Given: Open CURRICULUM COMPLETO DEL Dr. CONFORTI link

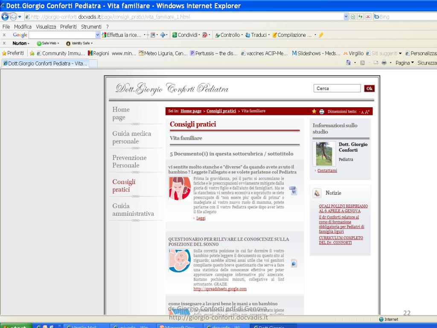Looking at the screenshot, I should (341, 240).
